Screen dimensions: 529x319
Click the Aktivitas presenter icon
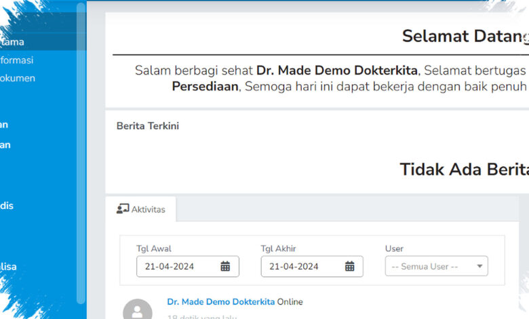(x=123, y=208)
